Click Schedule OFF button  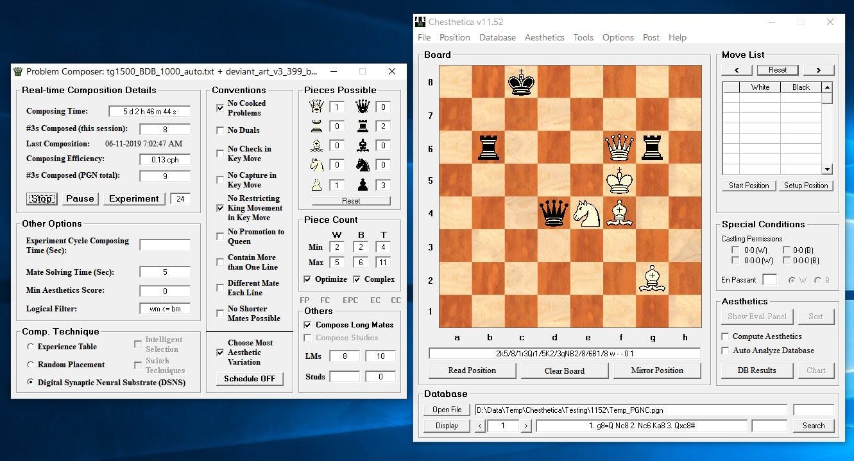(250, 379)
